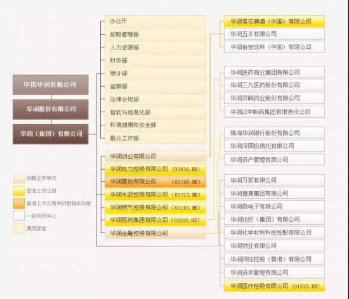Select 华润医疗控股有限公司 (01515.HK)

pyautogui.click(x=274, y=286)
